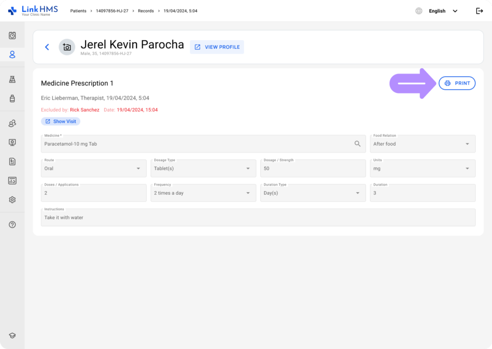The height and width of the screenshot is (349, 492).
Task: Click the logout icon in top bar
Action: pyautogui.click(x=479, y=11)
